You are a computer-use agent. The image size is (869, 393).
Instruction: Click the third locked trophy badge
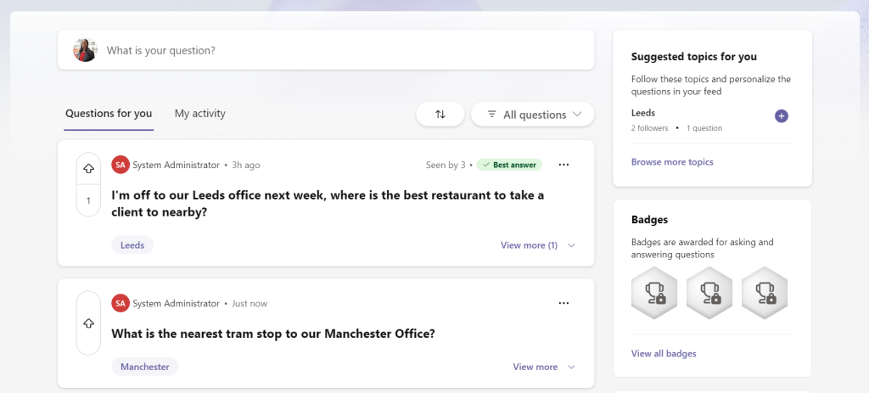(765, 293)
